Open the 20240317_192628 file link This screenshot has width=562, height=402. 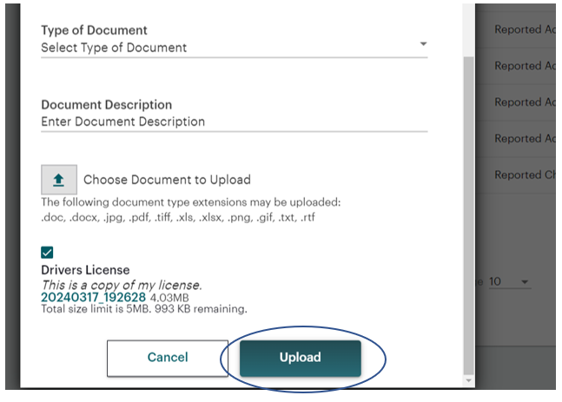click(93, 297)
